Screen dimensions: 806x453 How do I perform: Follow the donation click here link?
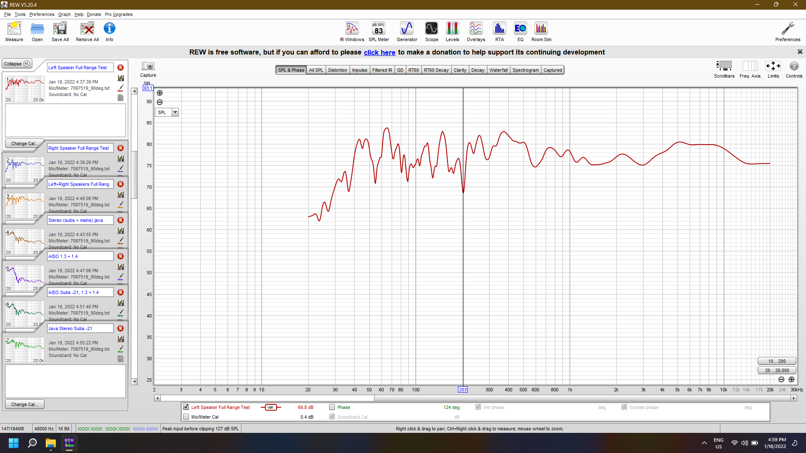[x=379, y=52]
